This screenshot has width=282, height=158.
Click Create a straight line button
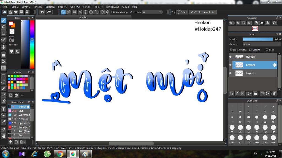tap(203, 12)
